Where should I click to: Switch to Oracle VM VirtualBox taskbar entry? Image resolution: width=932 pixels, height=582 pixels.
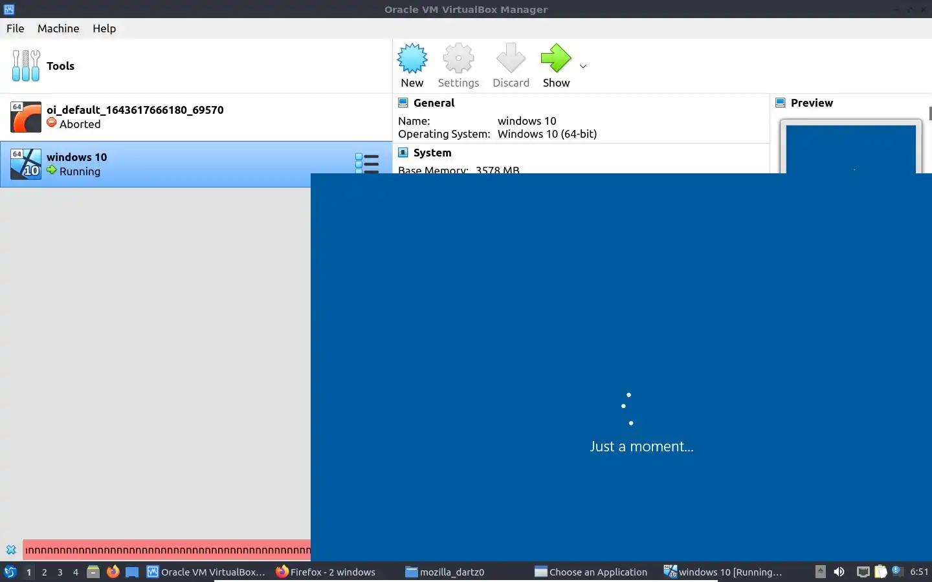coord(207,572)
